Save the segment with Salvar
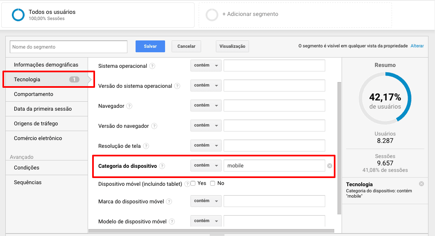Viewport: 435px width, 236px height. click(x=150, y=46)
